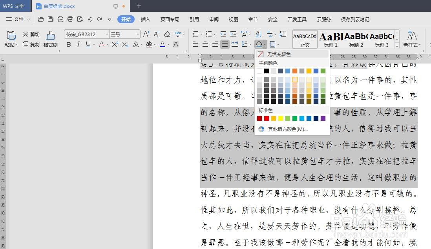Toggle bulleted list formatting
431x249 pixels.
click(195, 34)
